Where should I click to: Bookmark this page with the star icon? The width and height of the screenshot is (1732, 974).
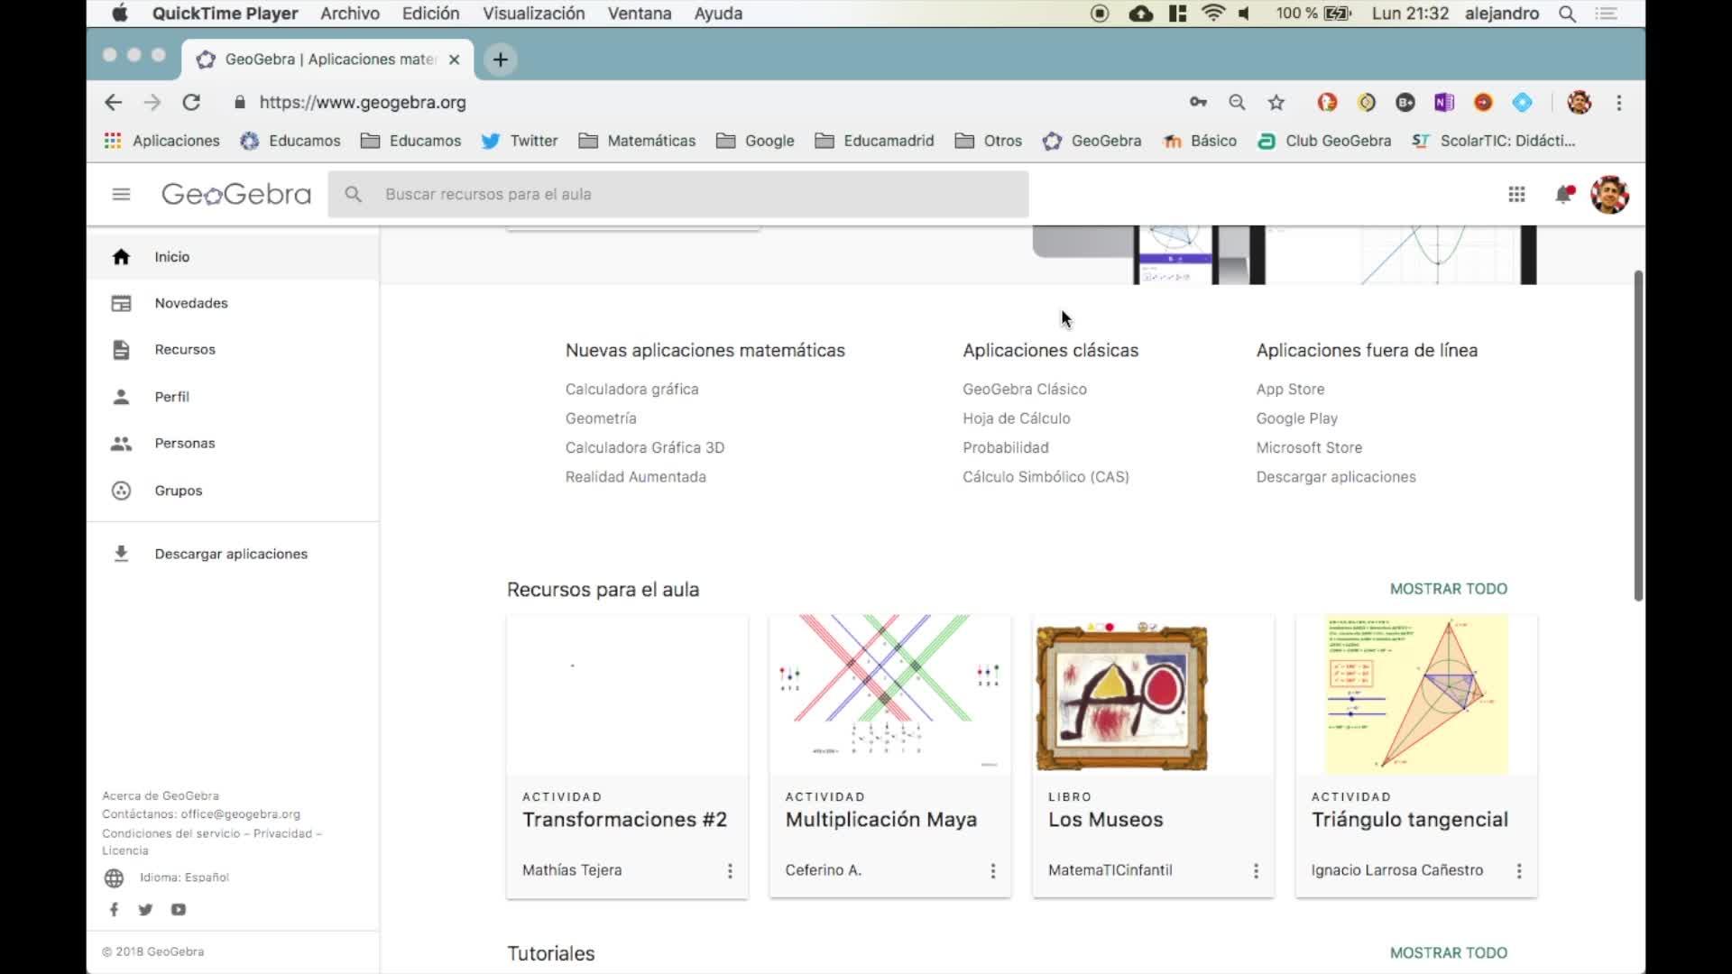click(1276, 103)
